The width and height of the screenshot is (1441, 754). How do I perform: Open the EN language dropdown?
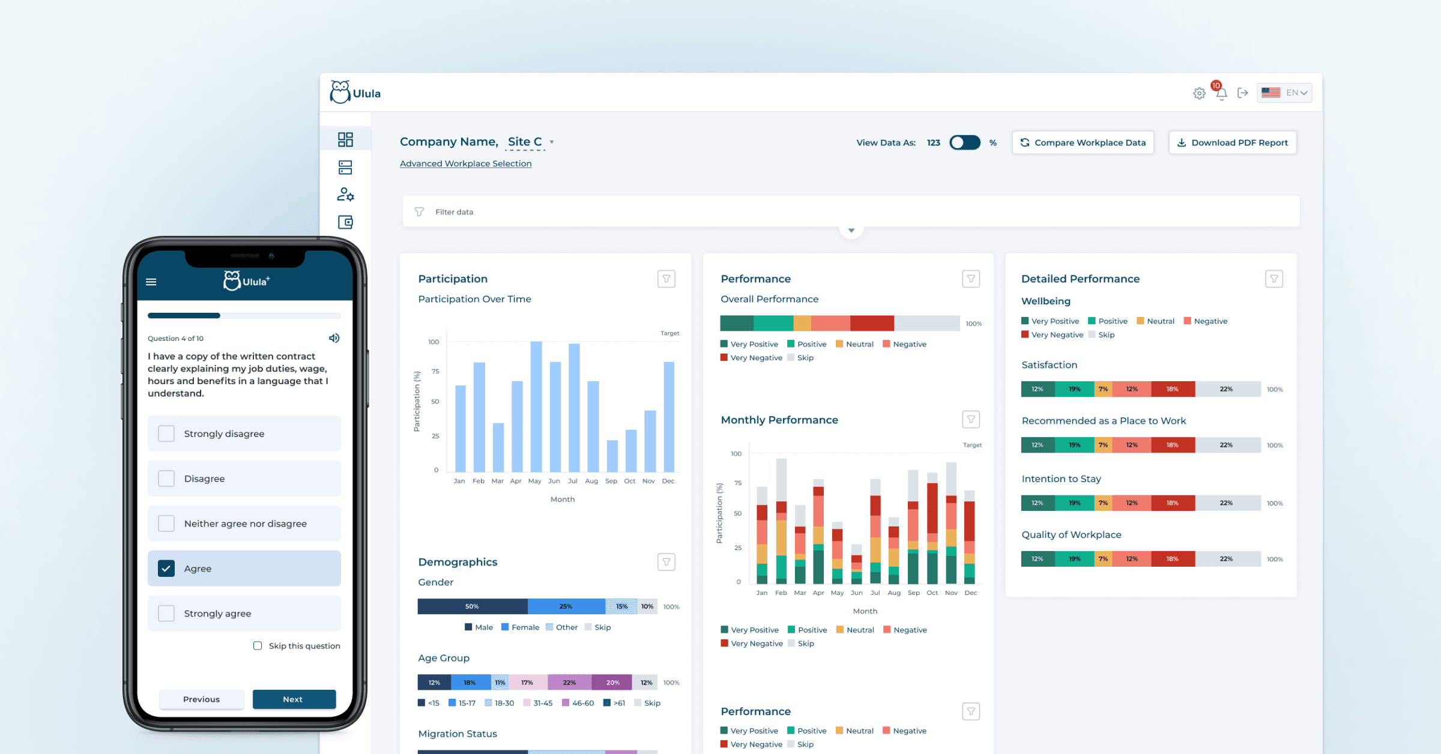click(x=1285, y=93)
